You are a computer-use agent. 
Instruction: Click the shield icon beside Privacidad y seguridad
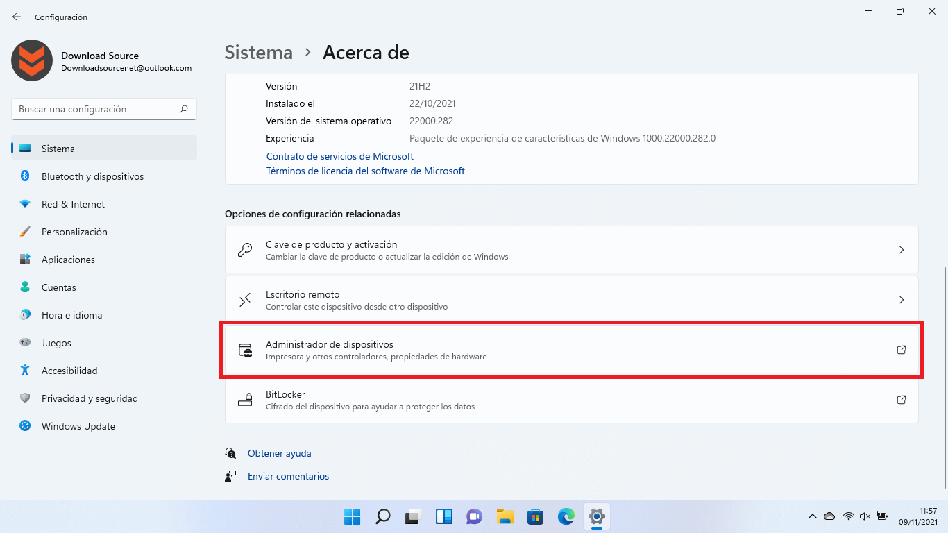pos(25,398)
